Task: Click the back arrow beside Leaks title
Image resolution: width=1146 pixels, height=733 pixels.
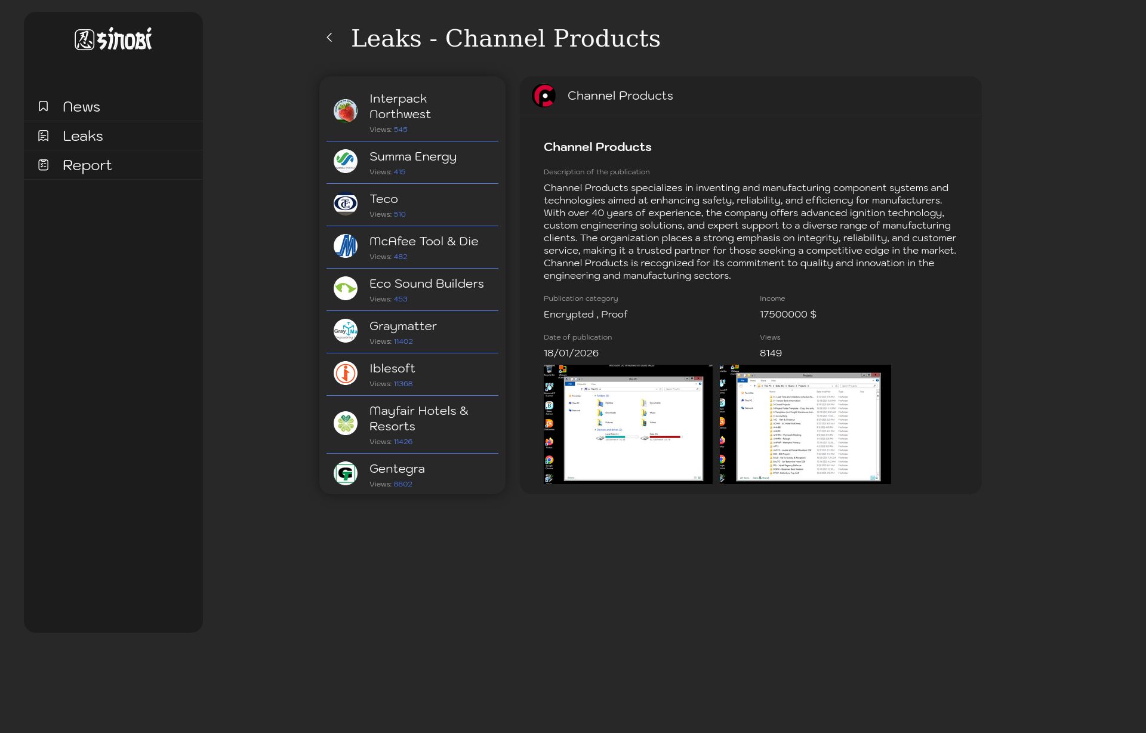Action: pyautogui.click(x=329, y=38)
